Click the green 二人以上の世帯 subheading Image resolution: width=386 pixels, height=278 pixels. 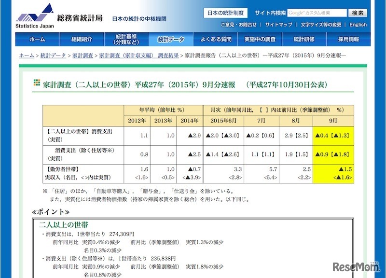pyautogui.click(x=64, y=225)
